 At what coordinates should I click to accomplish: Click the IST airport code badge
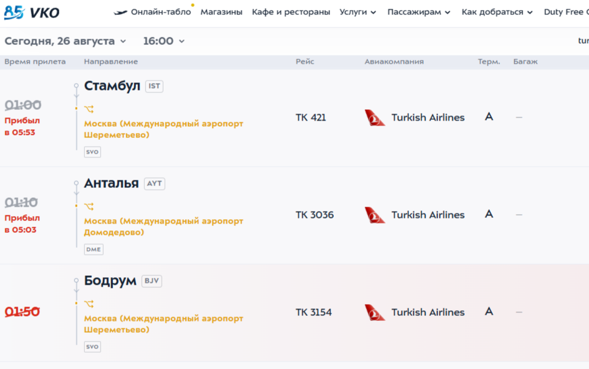coord(154,86)
